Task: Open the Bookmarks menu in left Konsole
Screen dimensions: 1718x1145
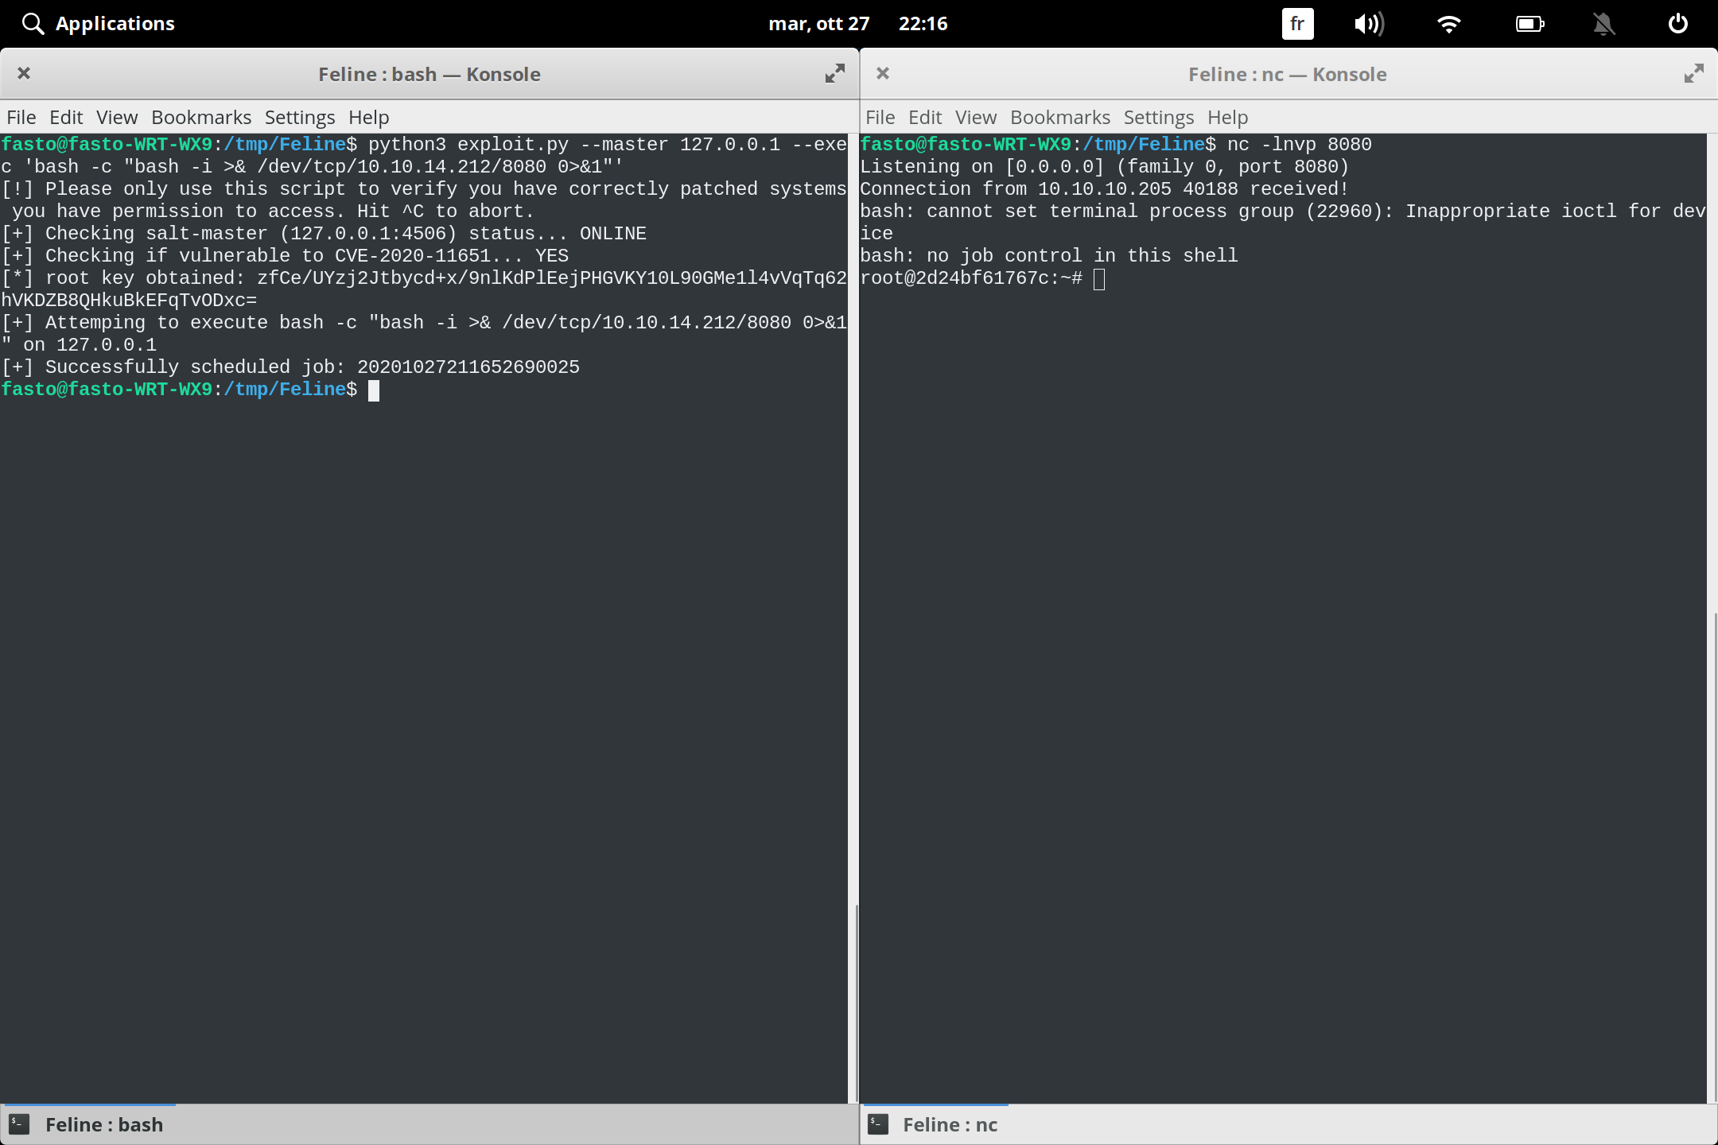Action: click(200, 117)
